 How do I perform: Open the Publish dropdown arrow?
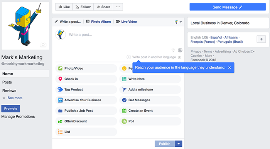click(179, 144)
